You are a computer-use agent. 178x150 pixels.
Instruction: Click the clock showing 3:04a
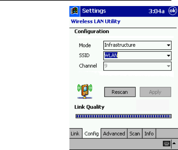tap(157, 11)
